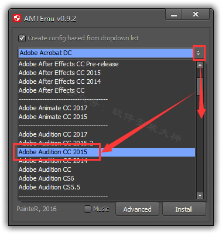
Task: Click the list scrollbar down arrow
Action: click(x=200, y=195)
